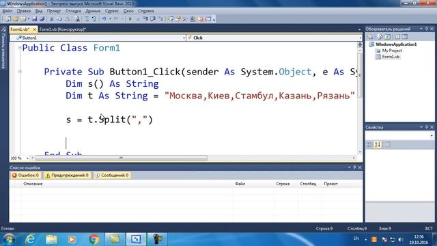Open the Undo history dropdown arrow
This screenshot has width=437, height=246.
110,19
